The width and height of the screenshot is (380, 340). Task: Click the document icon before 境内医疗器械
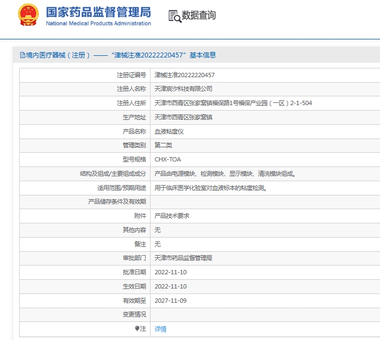(22, 55)
